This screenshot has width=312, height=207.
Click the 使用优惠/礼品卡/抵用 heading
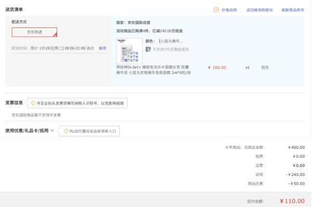pos(27,131)
